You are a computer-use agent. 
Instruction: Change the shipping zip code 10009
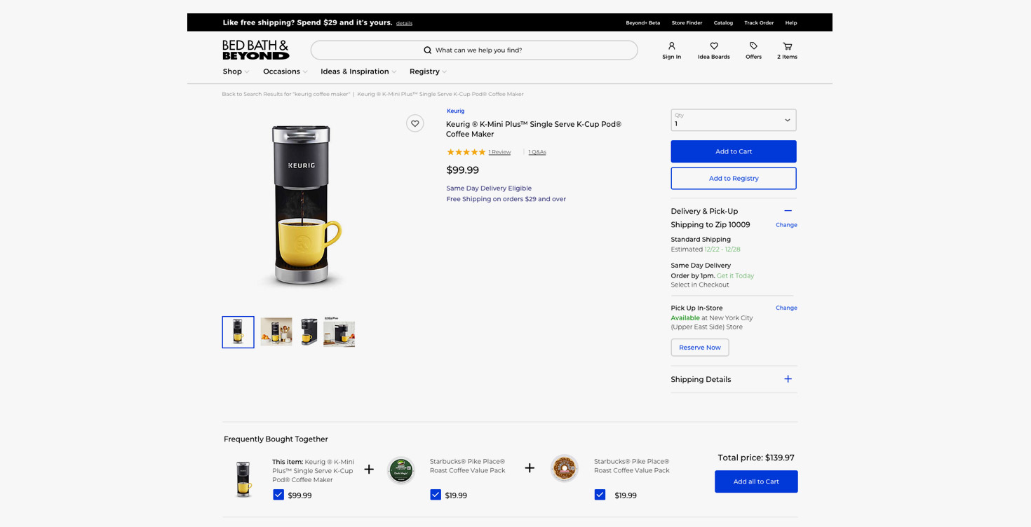786,225
